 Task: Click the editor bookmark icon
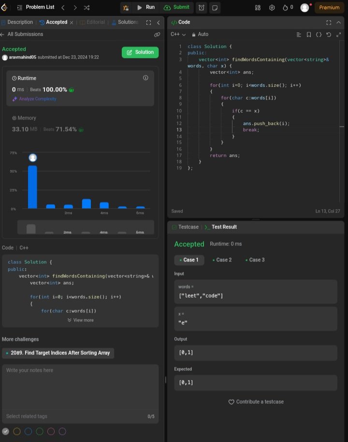(309, 35)
